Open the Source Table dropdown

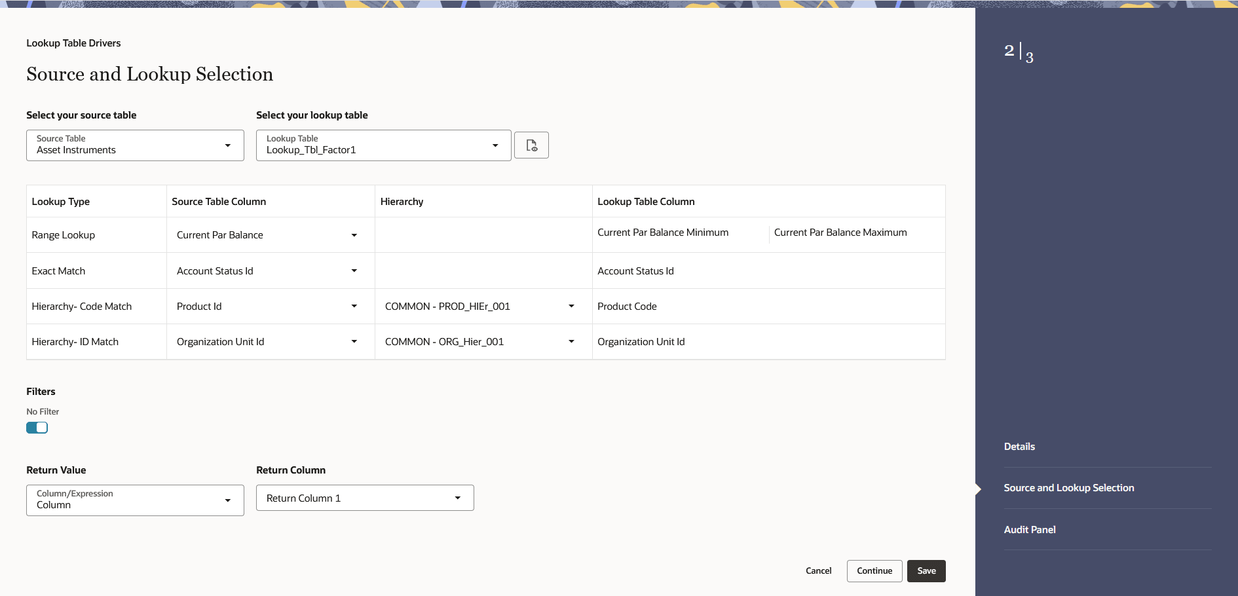click(135, 145)
